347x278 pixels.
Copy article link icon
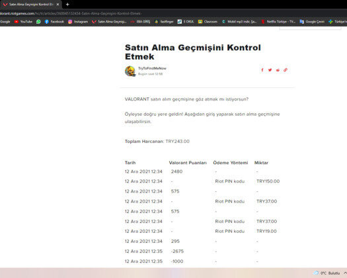pyautogui.click(x=286, y=70)
